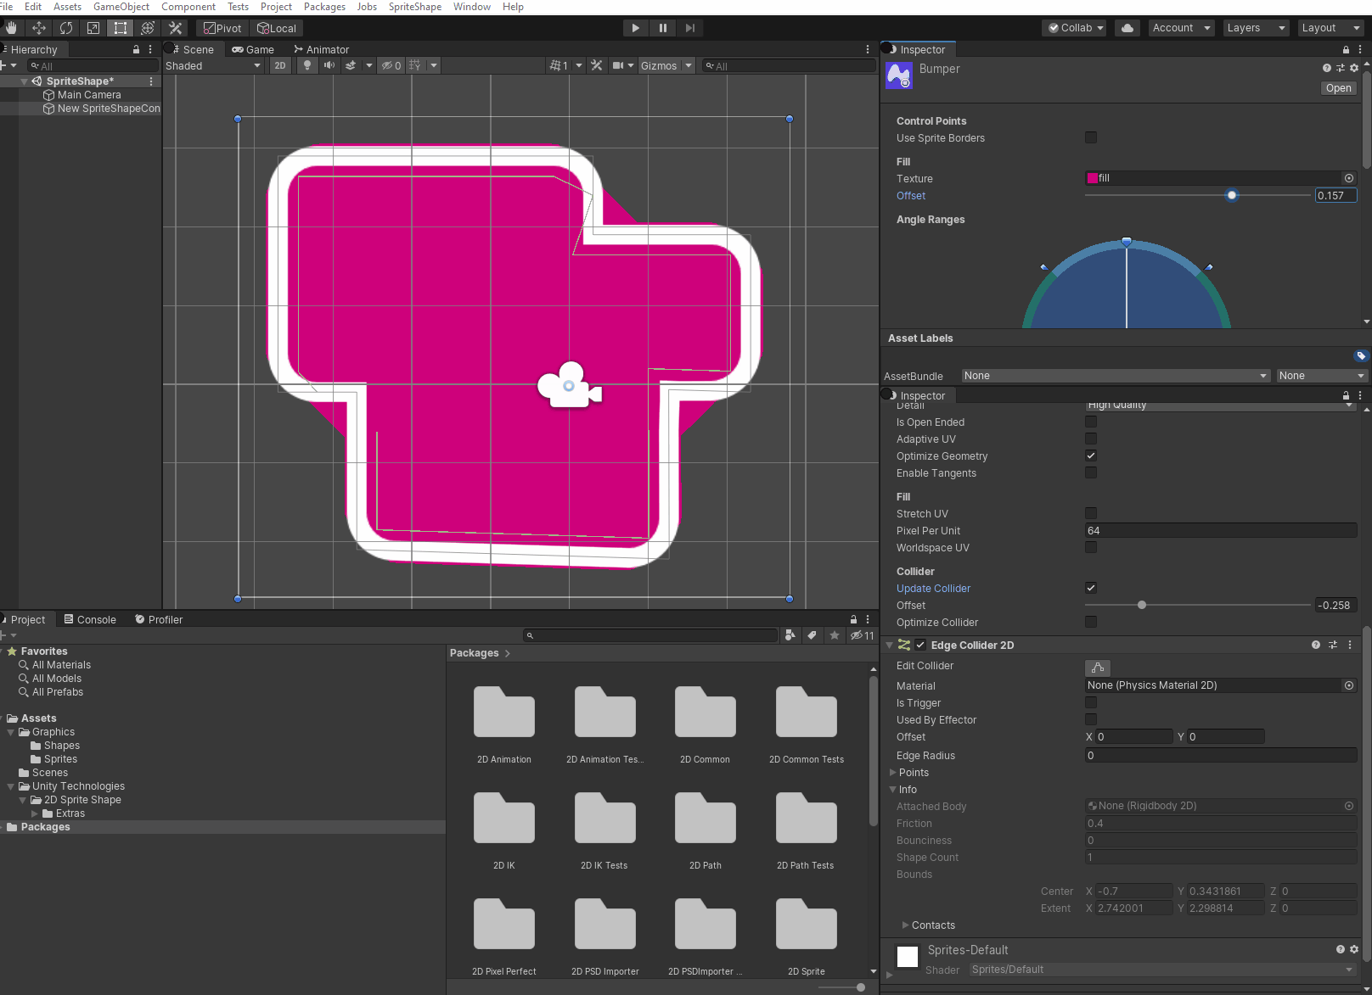Switch to the Profiler tab
Screen dimensions: 1372x995
coord(159,619)
